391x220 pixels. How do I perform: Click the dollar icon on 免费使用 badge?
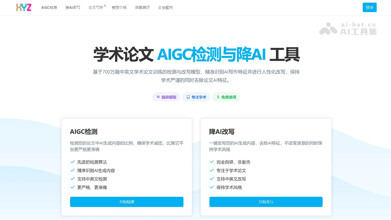point(218,97)
